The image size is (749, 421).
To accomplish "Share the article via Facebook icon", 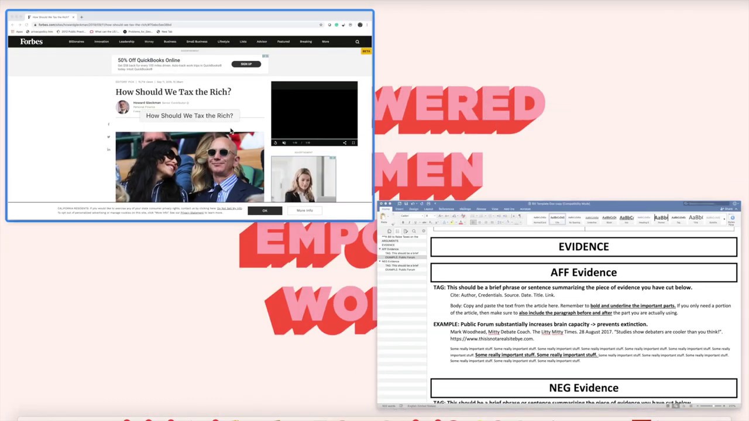I will click(x=108, y=124).
